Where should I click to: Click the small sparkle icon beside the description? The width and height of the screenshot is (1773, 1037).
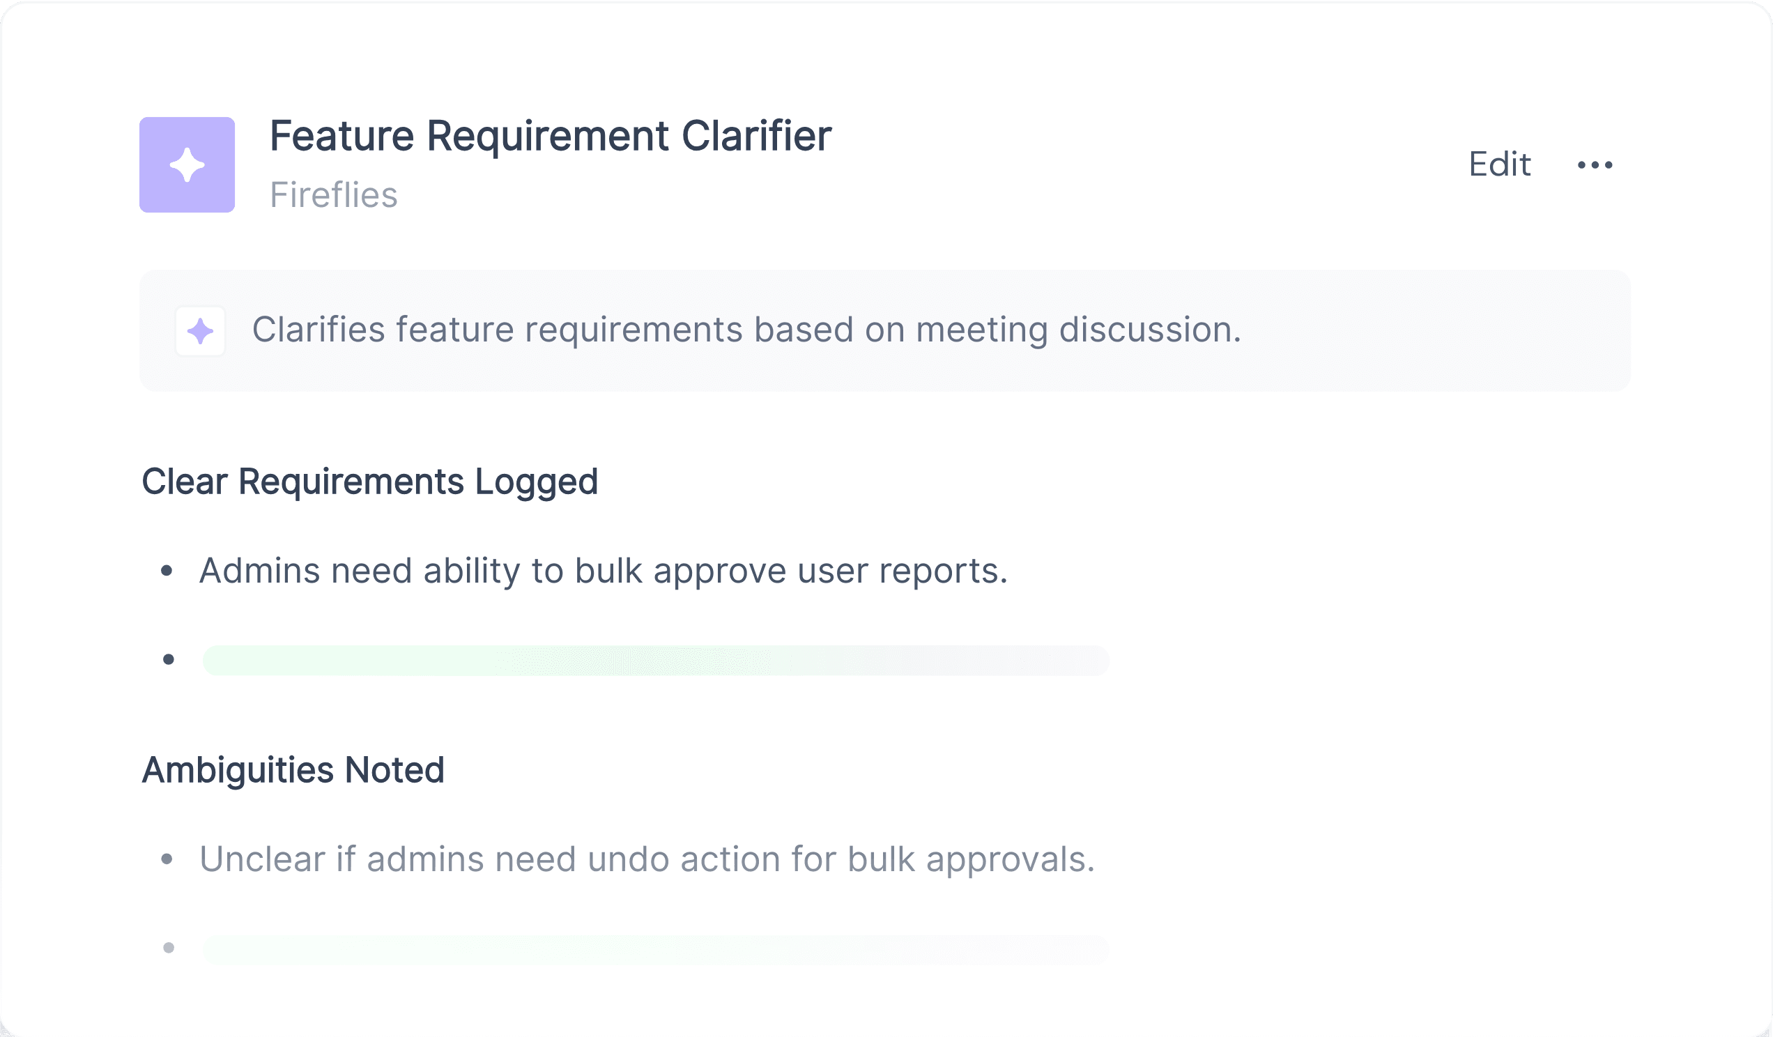(x=201, y=330)
